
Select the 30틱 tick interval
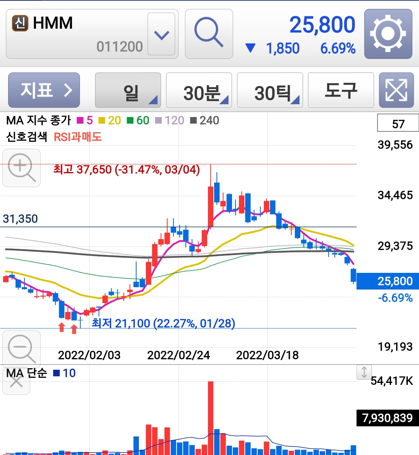270,90
